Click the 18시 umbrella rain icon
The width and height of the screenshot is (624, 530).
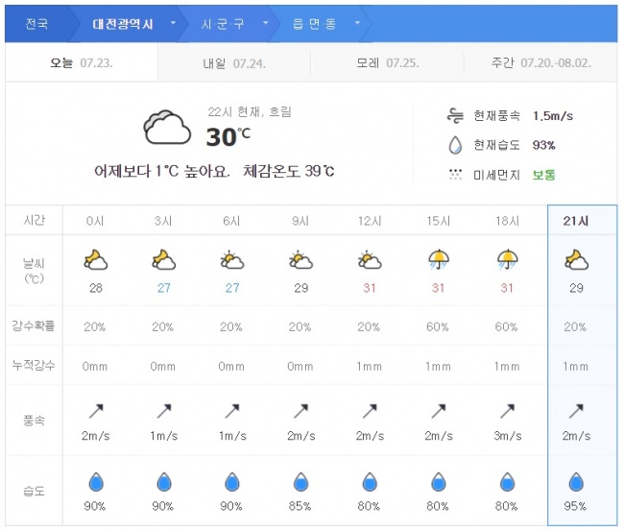point(508,259)
